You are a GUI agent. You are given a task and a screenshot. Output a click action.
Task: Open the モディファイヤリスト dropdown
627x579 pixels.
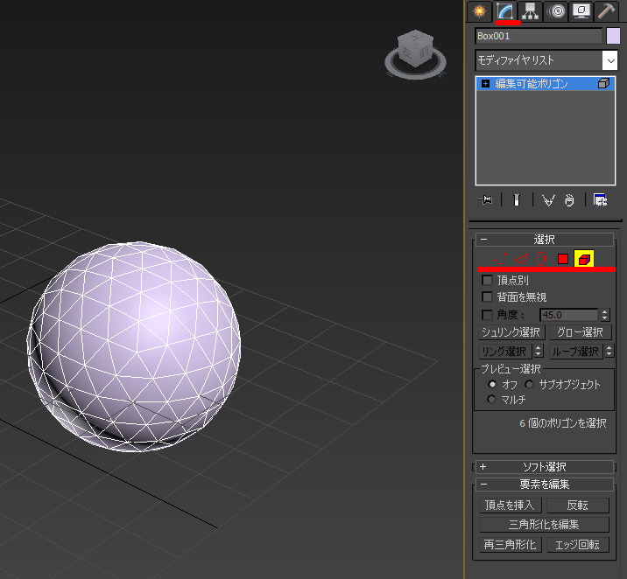609,60
